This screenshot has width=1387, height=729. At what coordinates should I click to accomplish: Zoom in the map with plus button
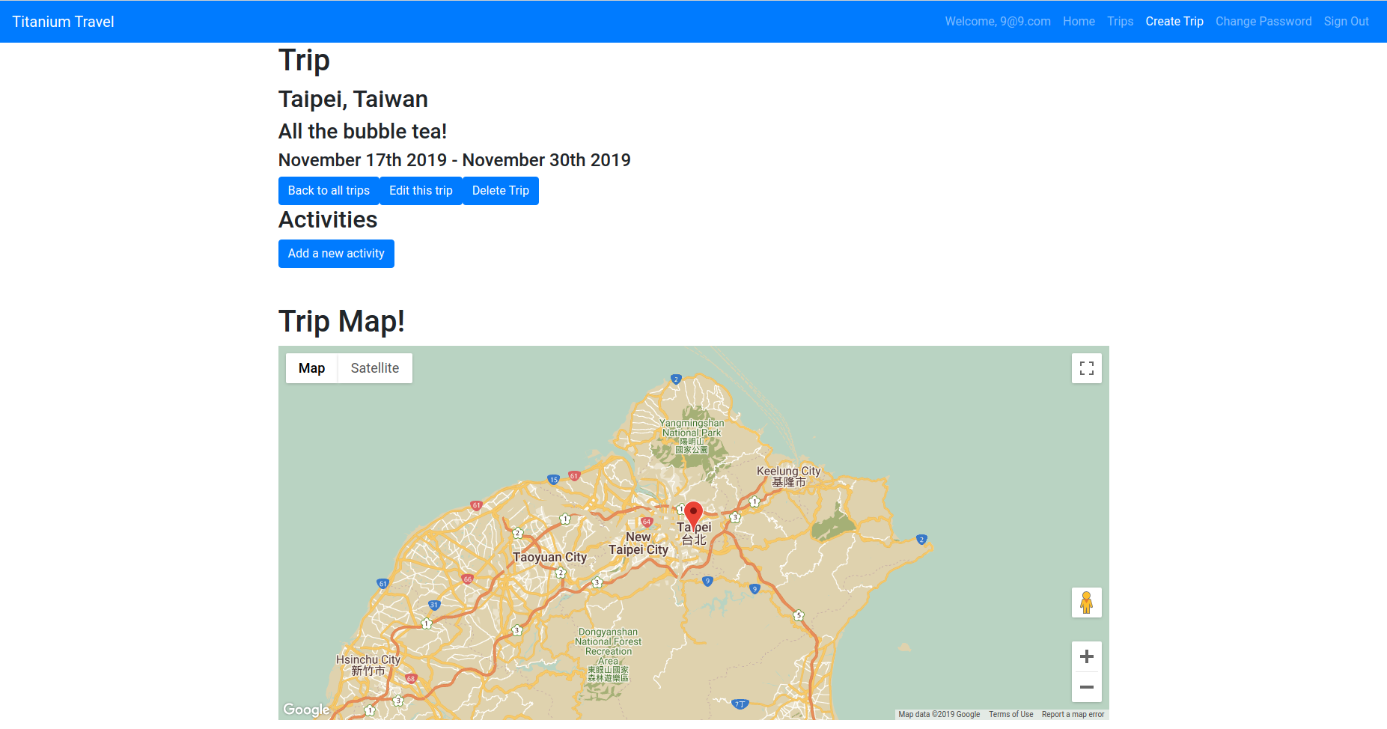1086,657
